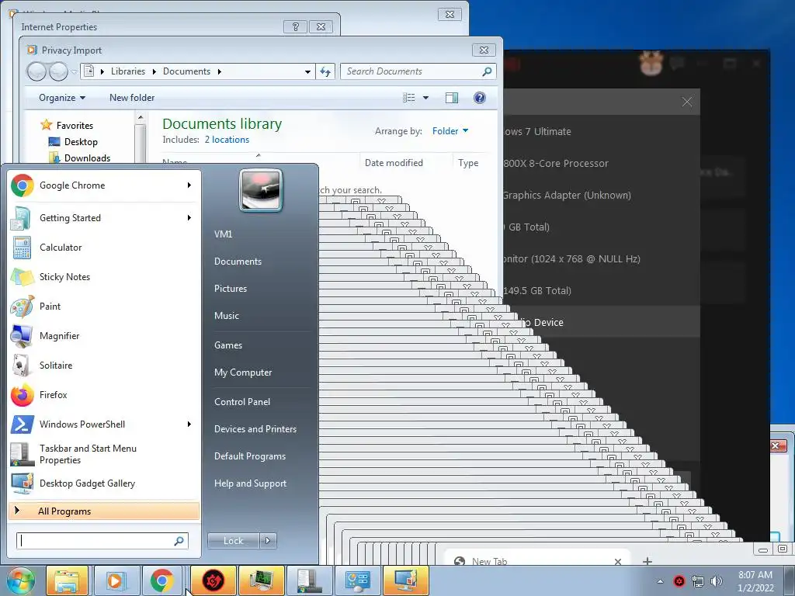Expand All Programs in the Start menu

tap(104, 511)
